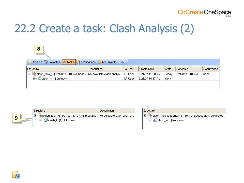Click blue assembly icon beside No Issues

coord(155,120)
